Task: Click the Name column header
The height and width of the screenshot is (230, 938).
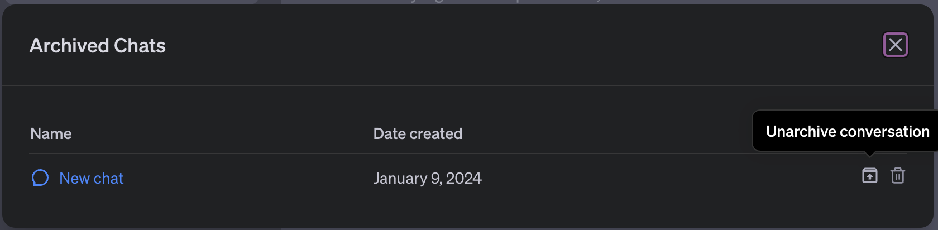Action: pos(51,134)
